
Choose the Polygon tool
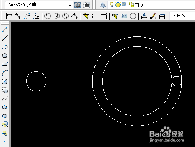tap(5, 56)
